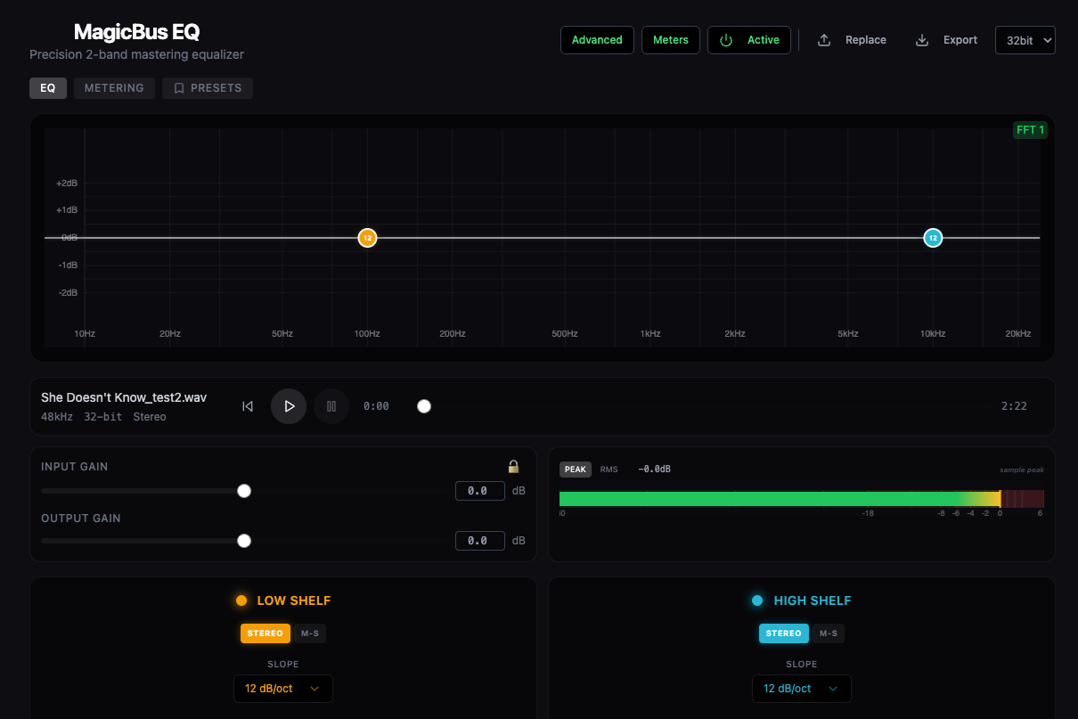Set High Shelf to STEREO mode
The height and width of the screenshot is (719, 1078).
click(x=784, y=633)
